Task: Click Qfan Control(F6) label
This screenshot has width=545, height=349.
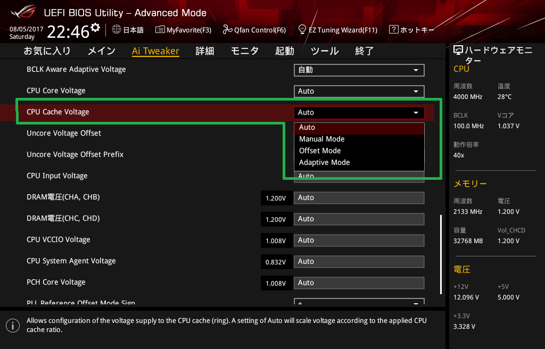Action: click(260, 30)
